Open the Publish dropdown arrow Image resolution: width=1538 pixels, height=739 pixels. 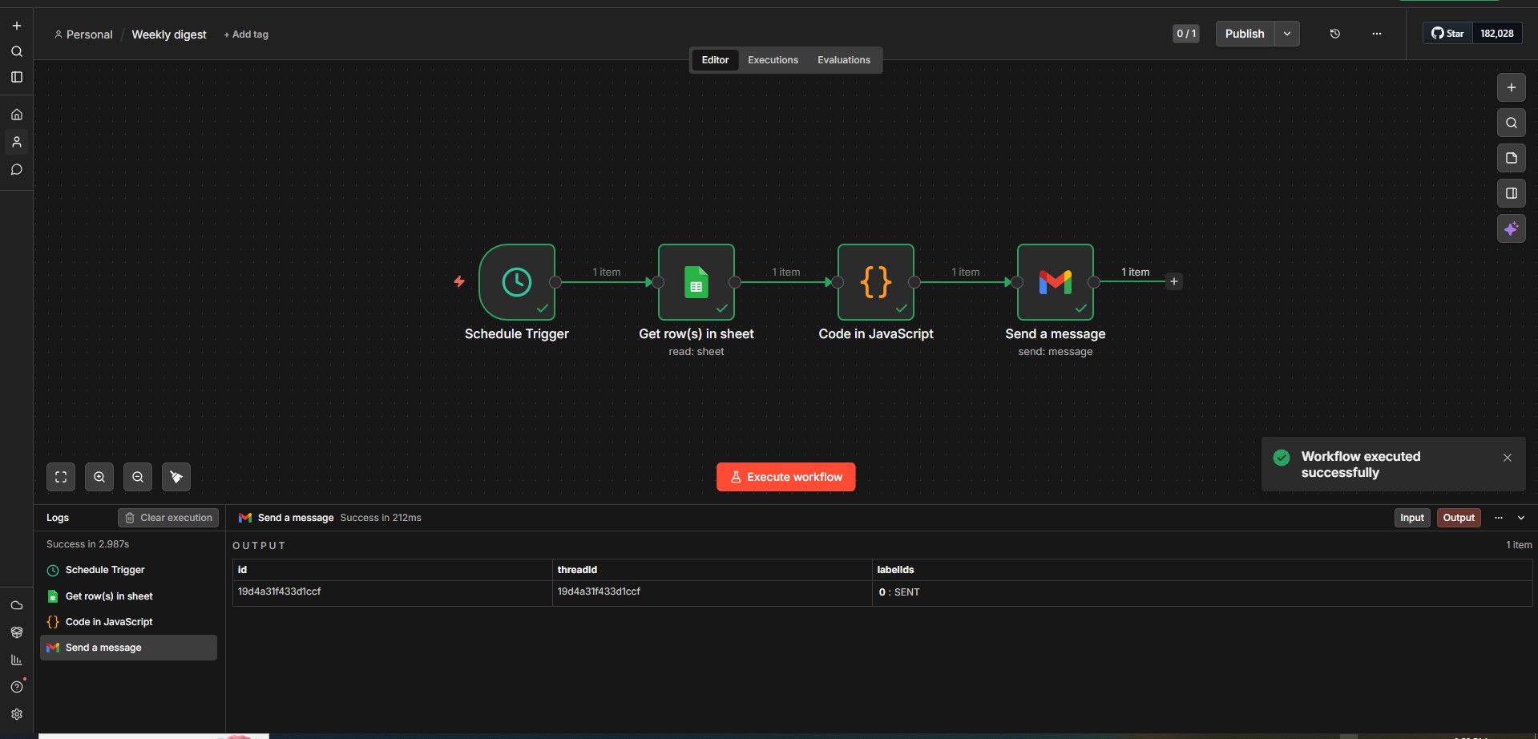tap(1287, 34)
